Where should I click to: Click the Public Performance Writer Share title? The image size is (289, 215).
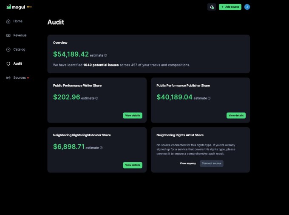tap(77, 86)
